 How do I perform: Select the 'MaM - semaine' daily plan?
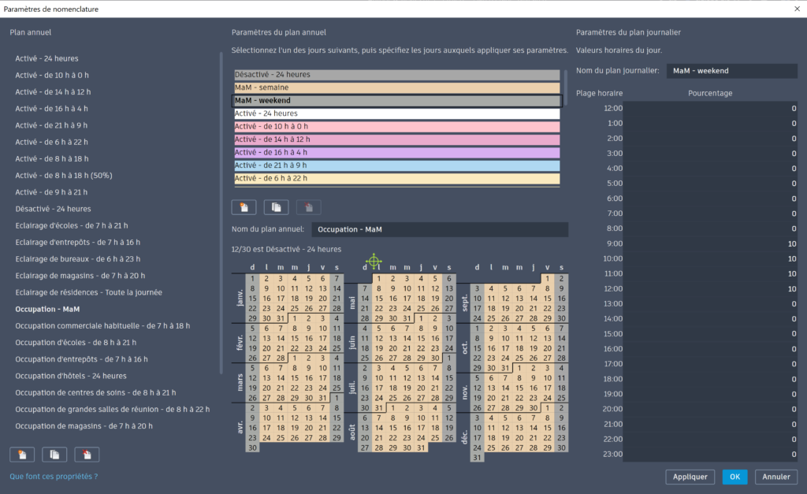396,87
